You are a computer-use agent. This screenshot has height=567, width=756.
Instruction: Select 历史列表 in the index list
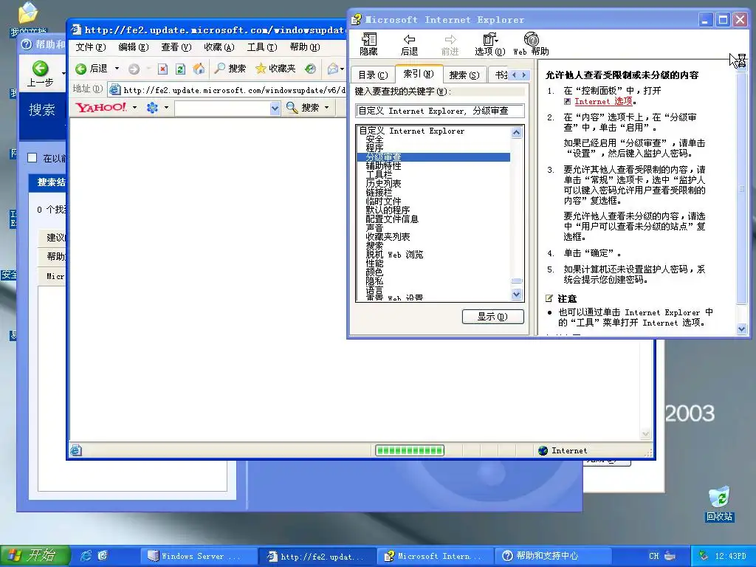(x=383, y=183)
